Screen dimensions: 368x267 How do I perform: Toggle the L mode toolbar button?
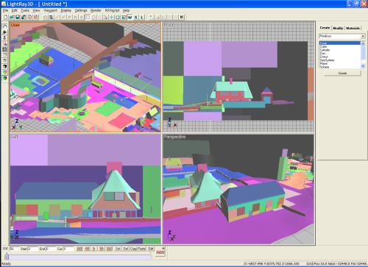click(142, 18)
